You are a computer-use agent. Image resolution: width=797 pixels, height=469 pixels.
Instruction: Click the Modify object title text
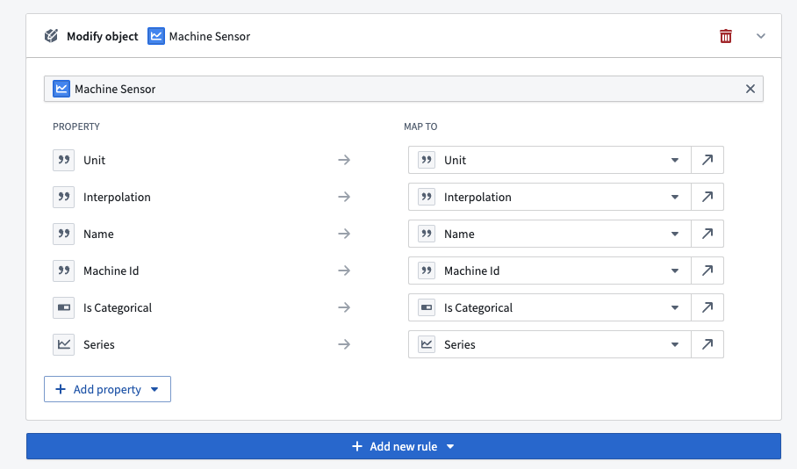pos(102,37)
